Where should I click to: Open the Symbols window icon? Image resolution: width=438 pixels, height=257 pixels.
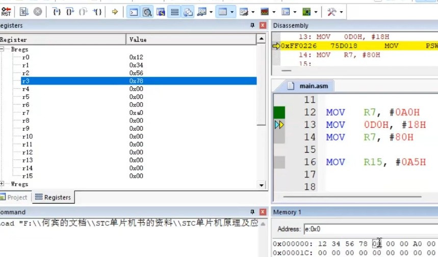(161, 11)
